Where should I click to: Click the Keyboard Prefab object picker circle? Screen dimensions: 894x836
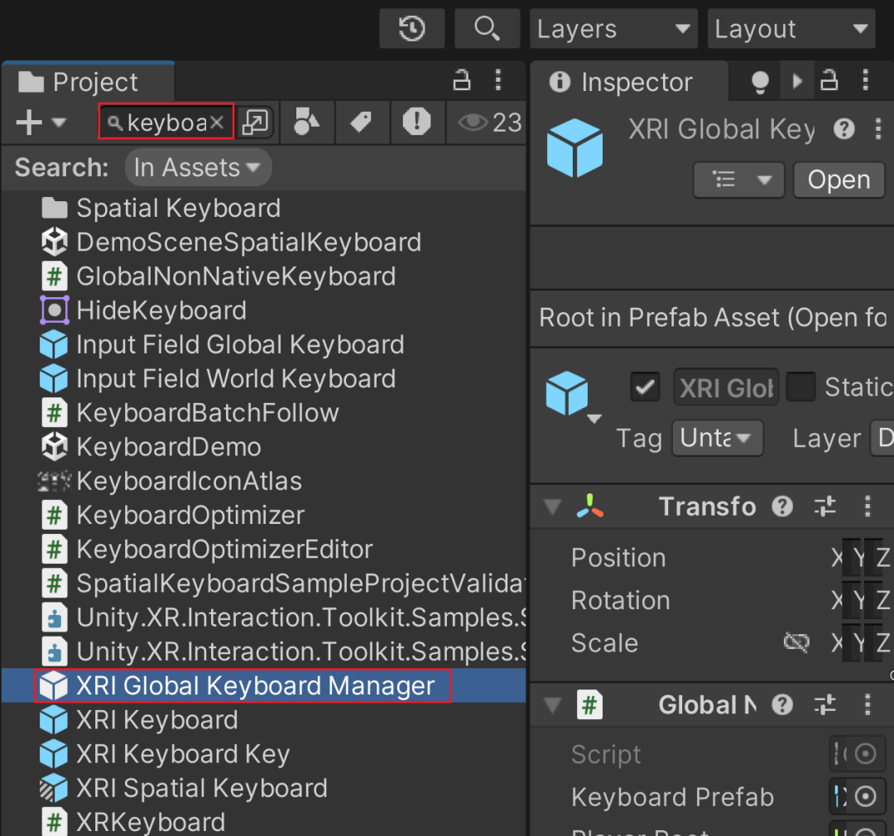point(866,796)
